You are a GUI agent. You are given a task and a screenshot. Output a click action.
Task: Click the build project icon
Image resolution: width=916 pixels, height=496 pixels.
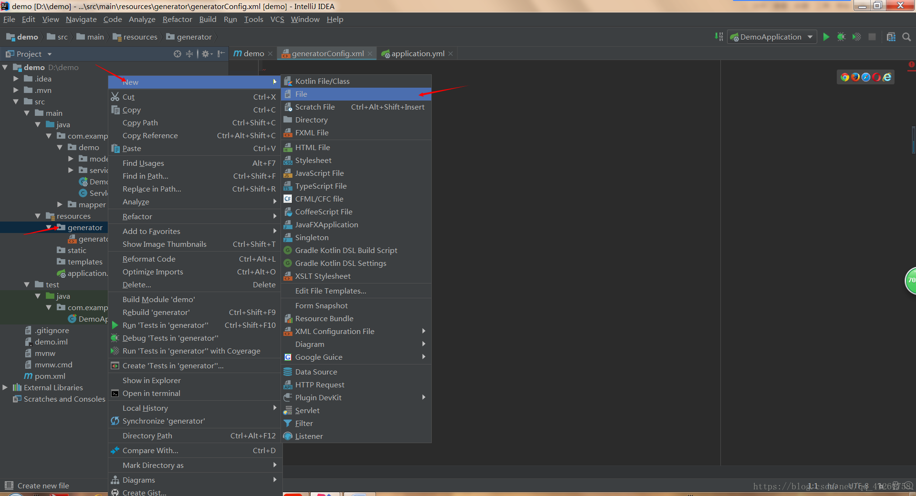point(719,37)
